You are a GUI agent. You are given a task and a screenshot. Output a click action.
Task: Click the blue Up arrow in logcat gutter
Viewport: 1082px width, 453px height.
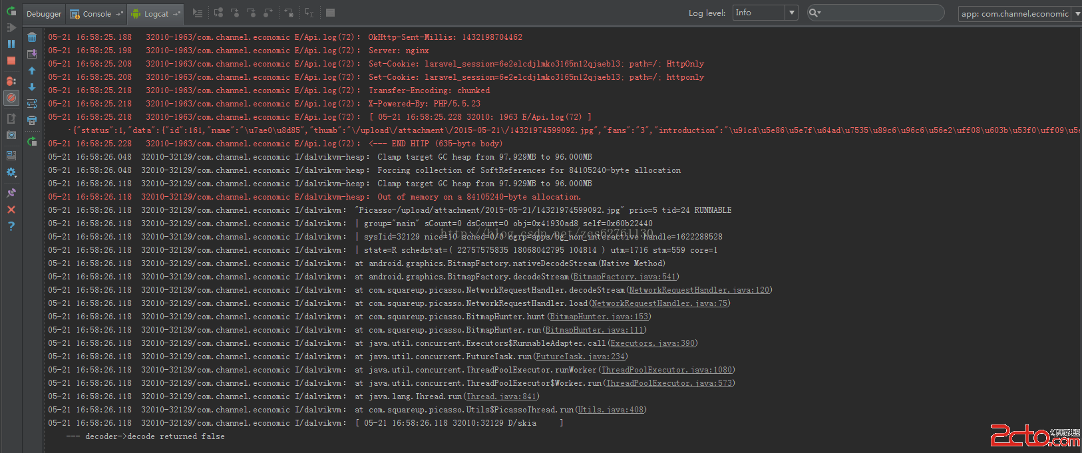point(32,71)
